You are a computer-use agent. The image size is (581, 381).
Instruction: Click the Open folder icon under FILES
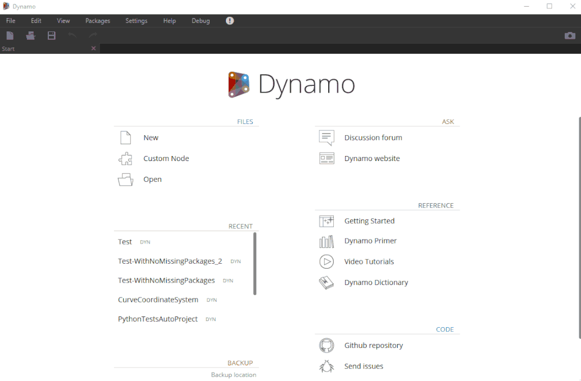coord(125,179)
